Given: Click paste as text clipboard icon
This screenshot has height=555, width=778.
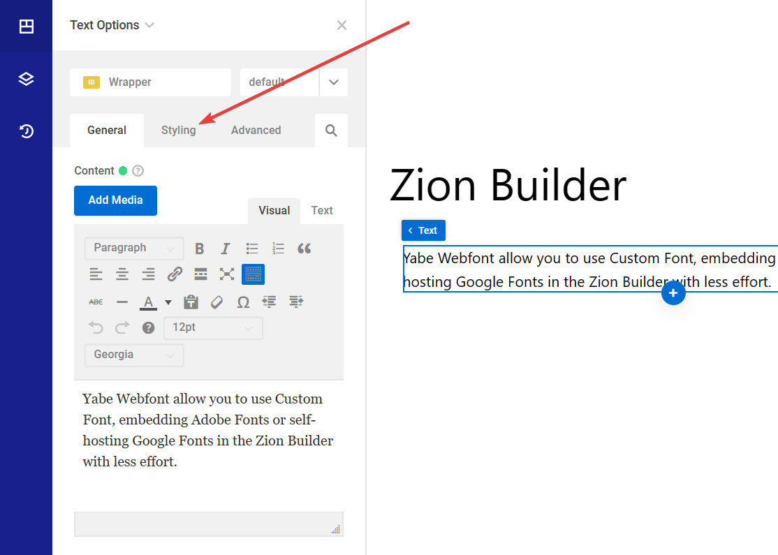Looking at the screenshot, I should pos(191,302).
